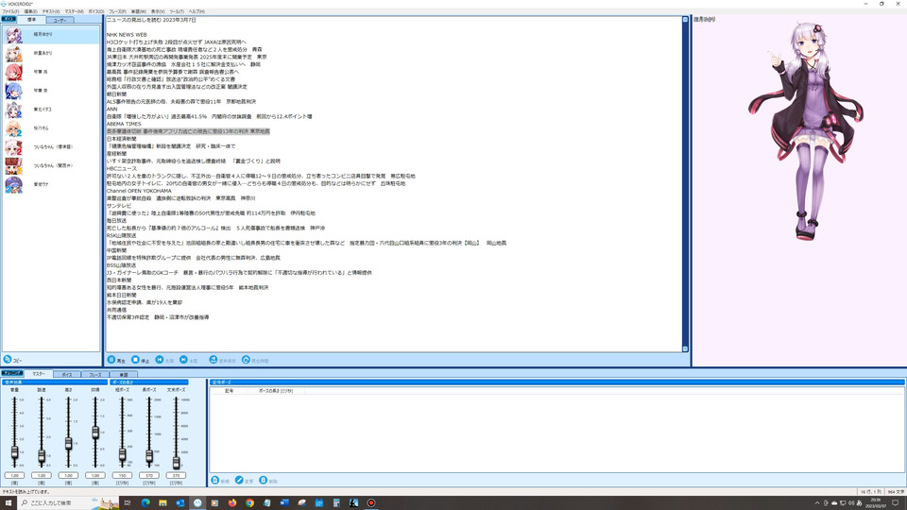This screenshot has width=907, height=510.
Task: Add a new symbol pause with 新規
Action: tap(215, 480)
